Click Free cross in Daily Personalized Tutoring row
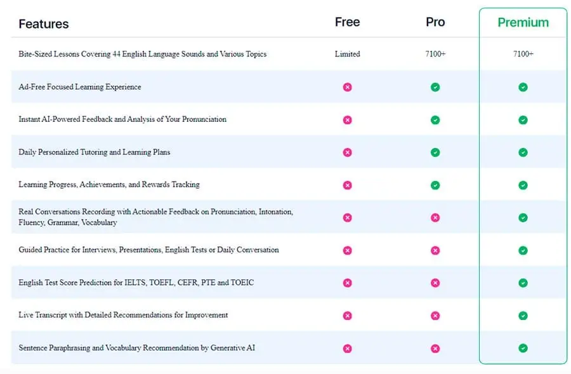Screen dimensions: 571x374 [x=348, y=152]
